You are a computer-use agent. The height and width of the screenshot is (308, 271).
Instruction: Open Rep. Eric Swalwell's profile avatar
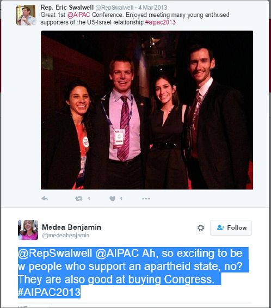click(26, 15)
